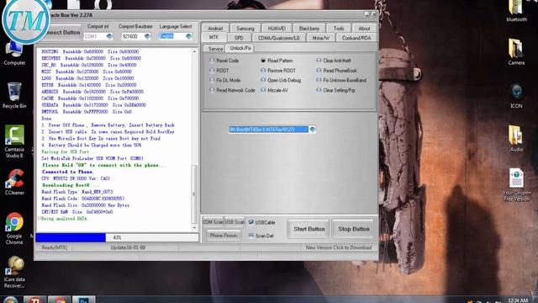This screenshot has height=303, width=538.
Task: Select the Reset Code option
Action: (x=212, y=61)
